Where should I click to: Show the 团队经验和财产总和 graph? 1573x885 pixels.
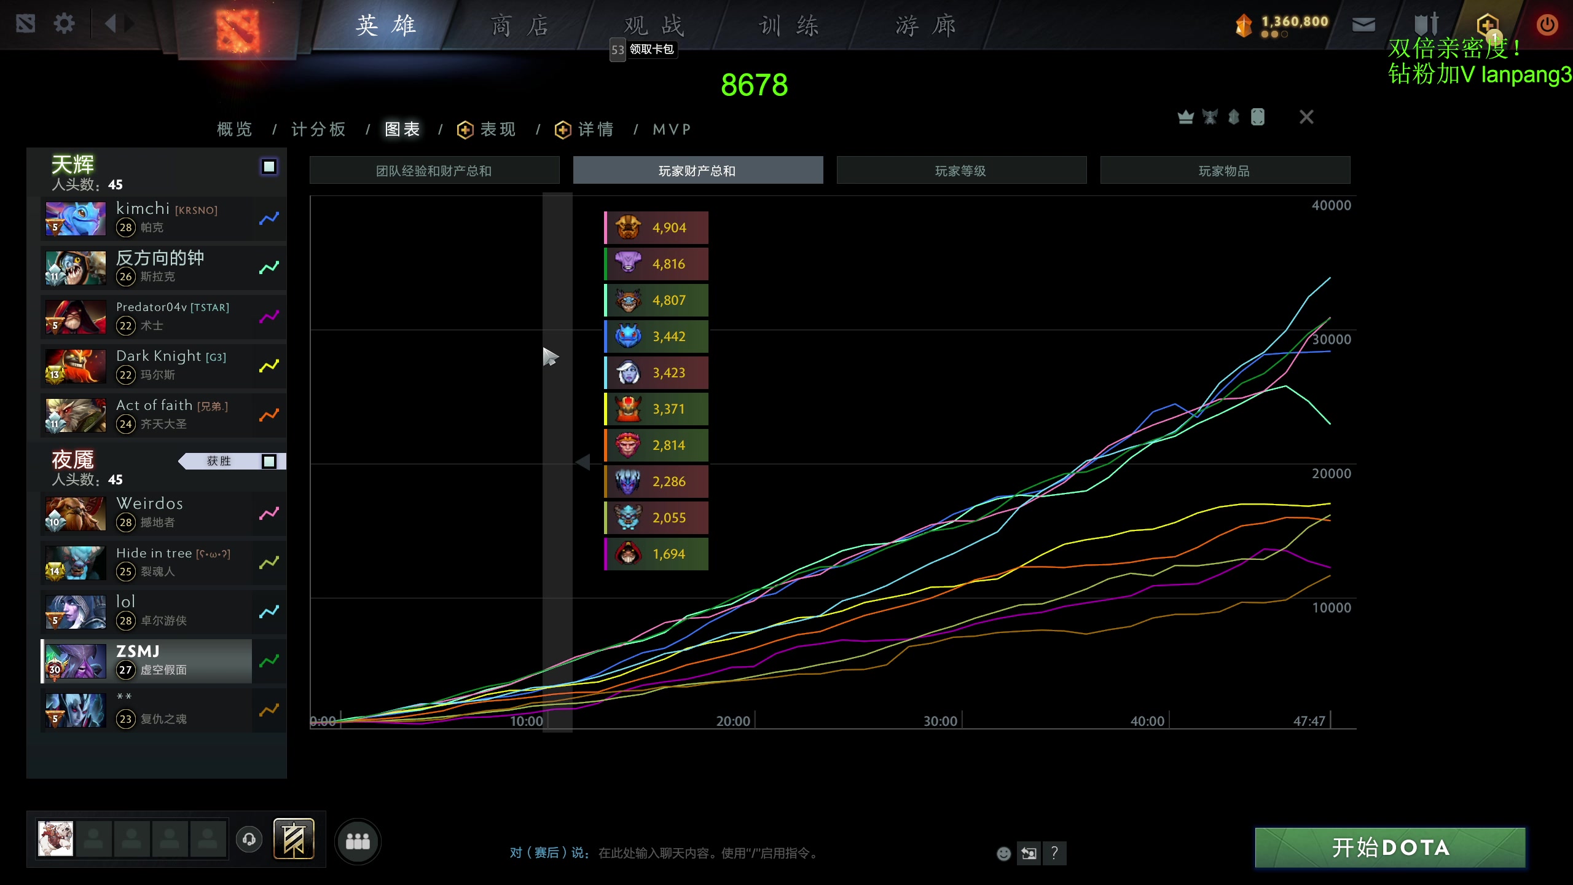point(434,170)
